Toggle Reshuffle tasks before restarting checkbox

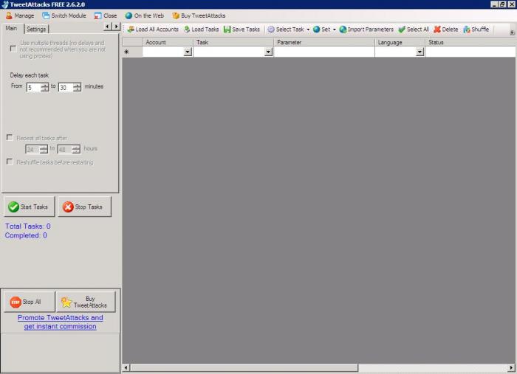pos(10,162)
